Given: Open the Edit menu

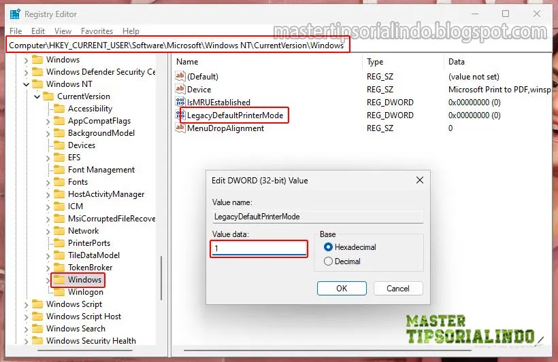Looking at the screenshot, I should (37, 31).
